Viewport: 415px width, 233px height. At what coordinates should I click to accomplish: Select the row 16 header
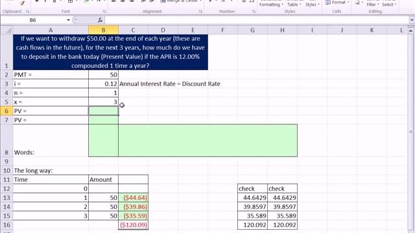[x=6, y=225]
